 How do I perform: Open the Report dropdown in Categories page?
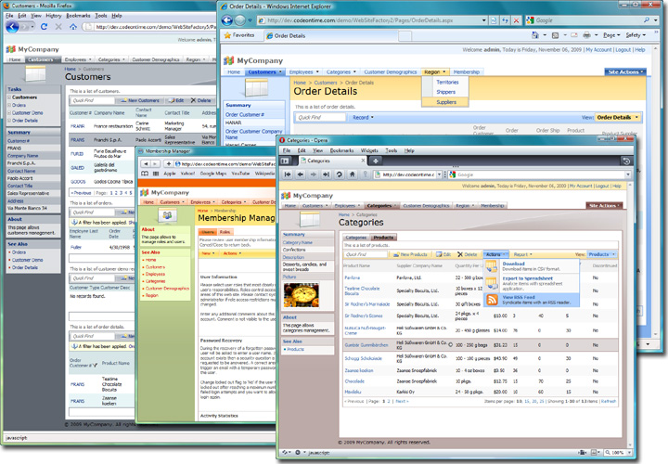522,254
